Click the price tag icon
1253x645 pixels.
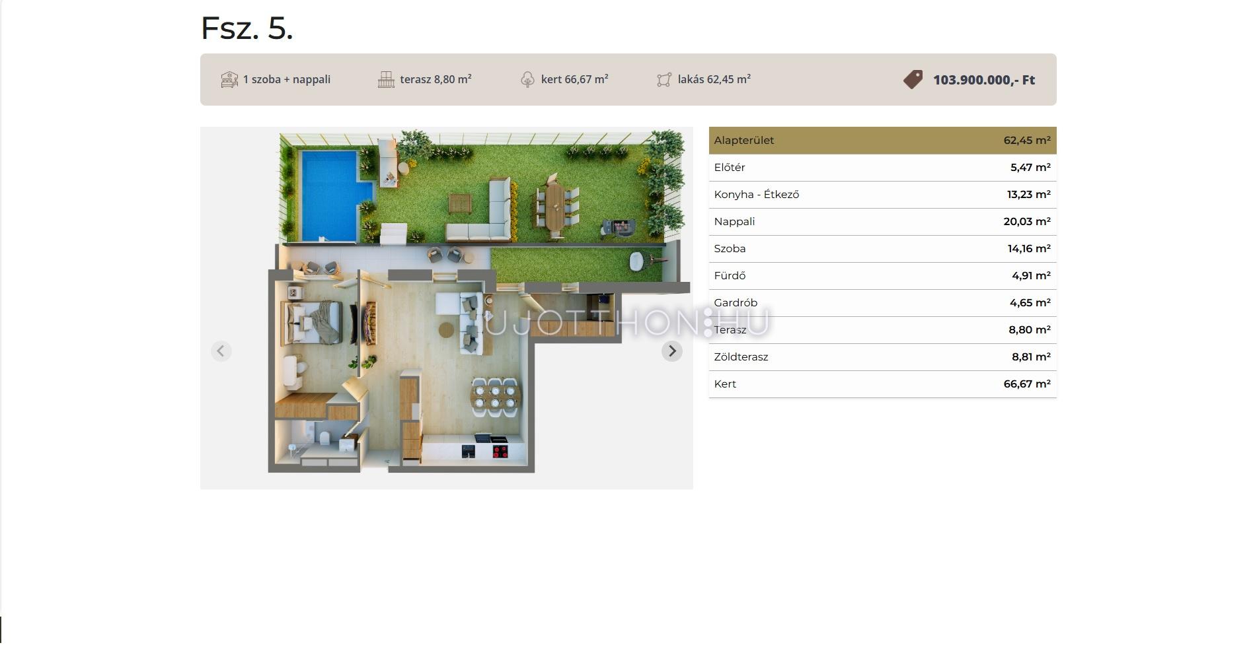coord(913,80)
